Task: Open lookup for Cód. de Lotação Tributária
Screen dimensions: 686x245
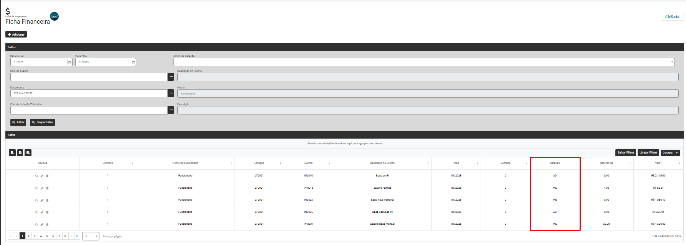Action: tap(171, 110)
